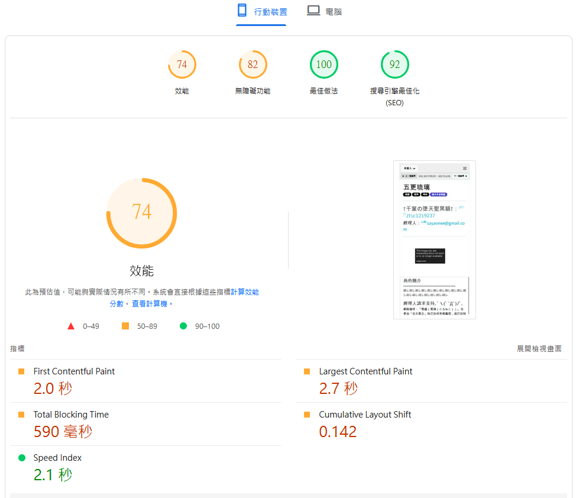Click the Total Blocking Time metric
Screen dimensions: 576x498
[71, 415]
